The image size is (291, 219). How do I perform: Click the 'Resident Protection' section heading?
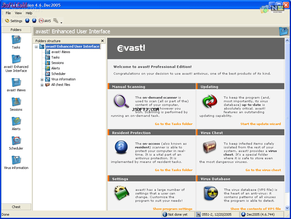click(131, 133)
